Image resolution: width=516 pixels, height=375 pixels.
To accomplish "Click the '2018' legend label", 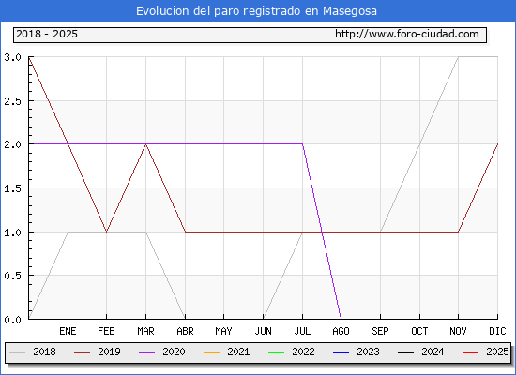I will [x=44, y=352].
